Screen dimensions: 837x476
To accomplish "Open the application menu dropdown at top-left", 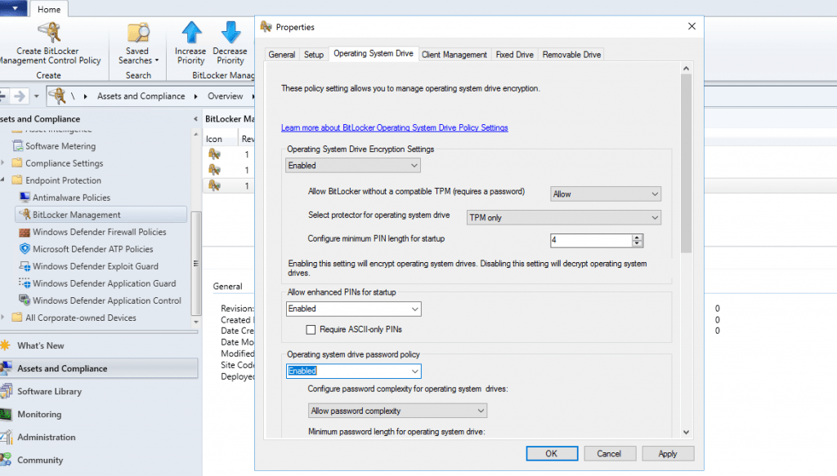I will (x=13, y=8).
